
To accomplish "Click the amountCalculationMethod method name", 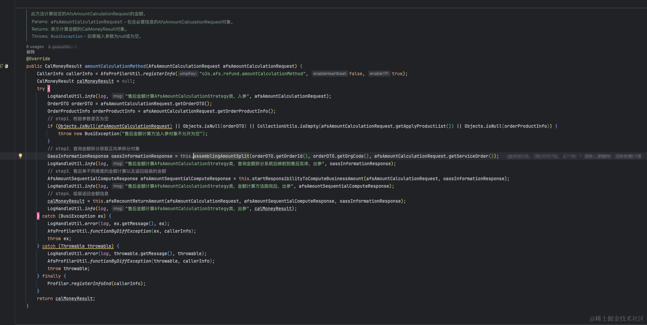I will click(115, 66).
